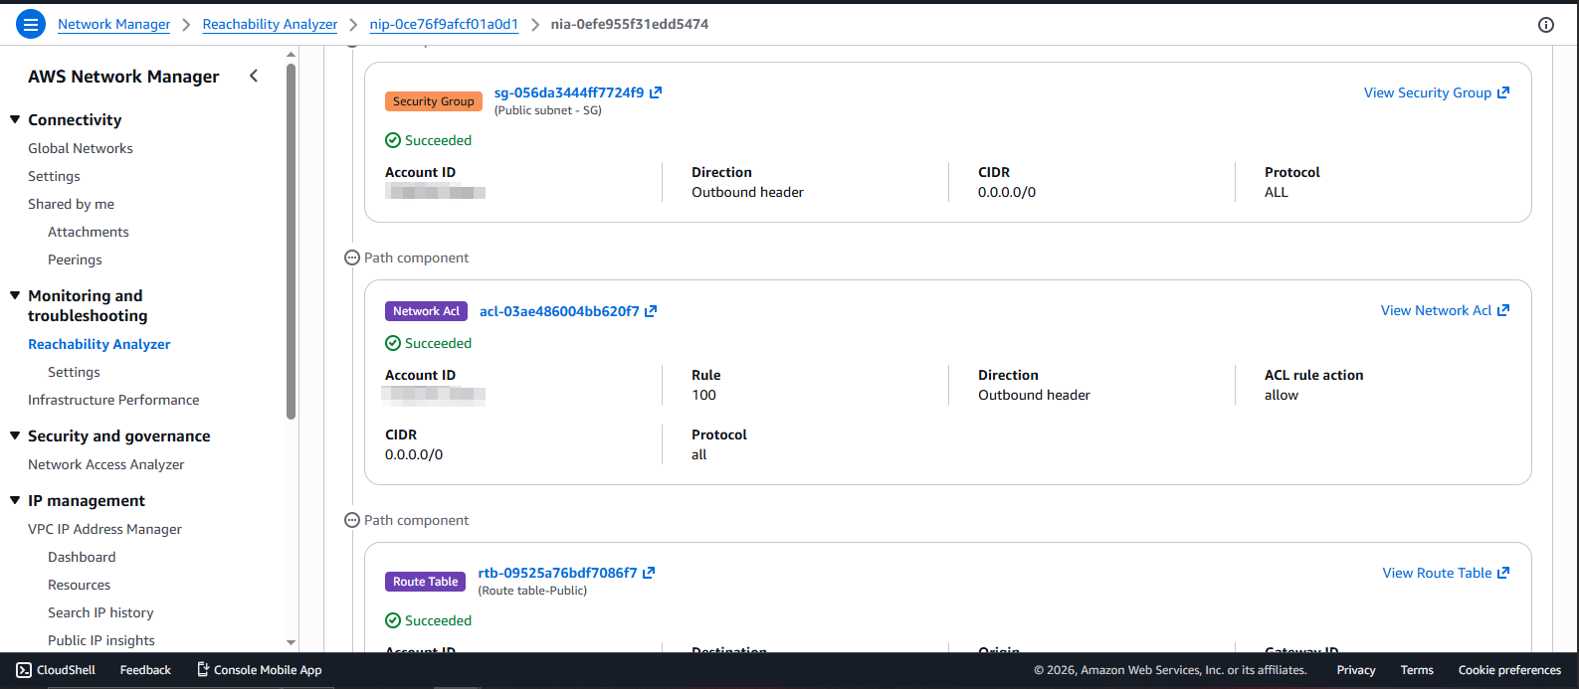Click nia-0efe955f31edd5474 breadcrumb text
The image size is (1579, 689).
coord(630,24)
